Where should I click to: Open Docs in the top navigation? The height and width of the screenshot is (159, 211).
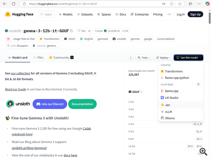(x=121, y=14)
